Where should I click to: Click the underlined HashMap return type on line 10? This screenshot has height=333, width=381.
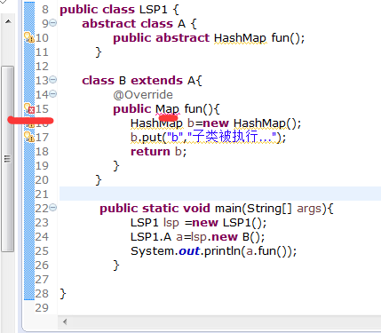click(x=240, y=38)
